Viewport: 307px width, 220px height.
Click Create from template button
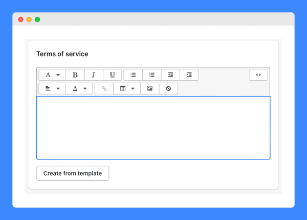[x=73, y=174]
